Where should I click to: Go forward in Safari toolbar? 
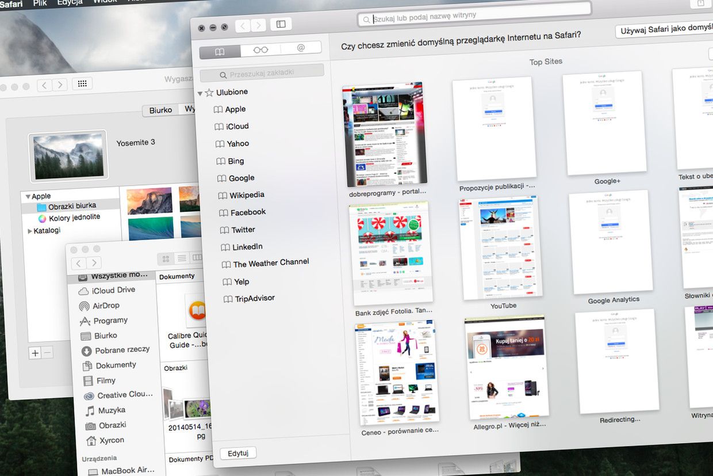tap(259, 25)
